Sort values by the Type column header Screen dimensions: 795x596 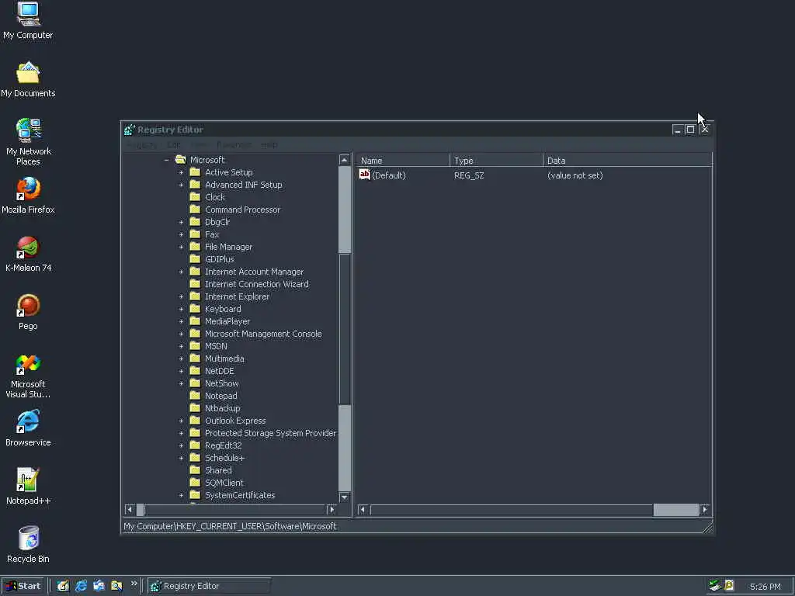[496, 161]
